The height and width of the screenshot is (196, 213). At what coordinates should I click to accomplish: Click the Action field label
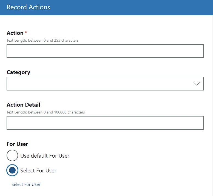[15, 33]
